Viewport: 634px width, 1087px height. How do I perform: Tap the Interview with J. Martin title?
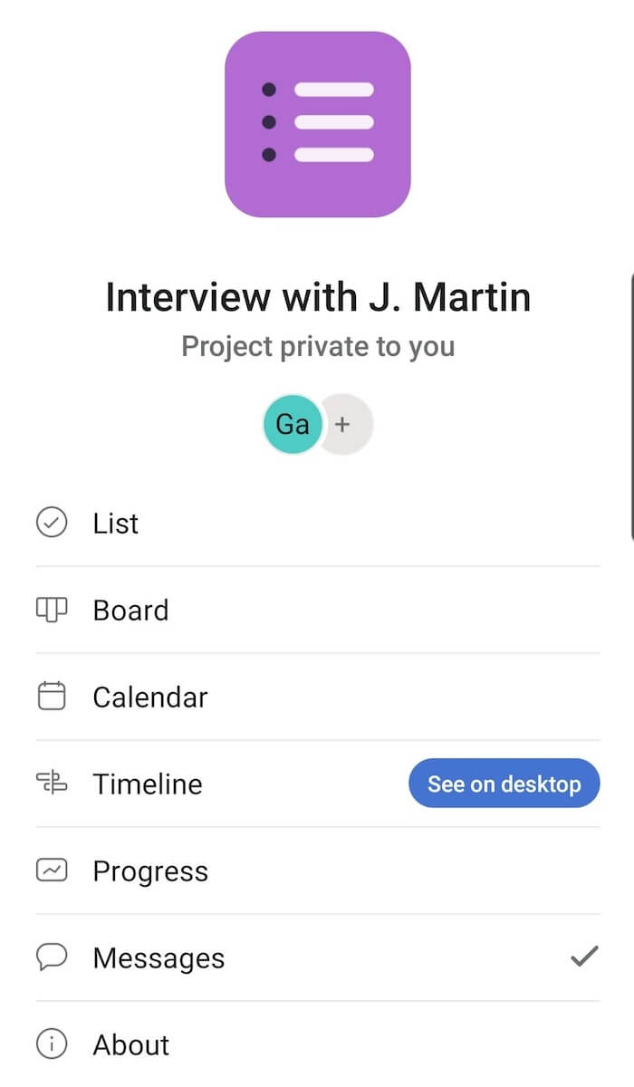pos(317,297)
